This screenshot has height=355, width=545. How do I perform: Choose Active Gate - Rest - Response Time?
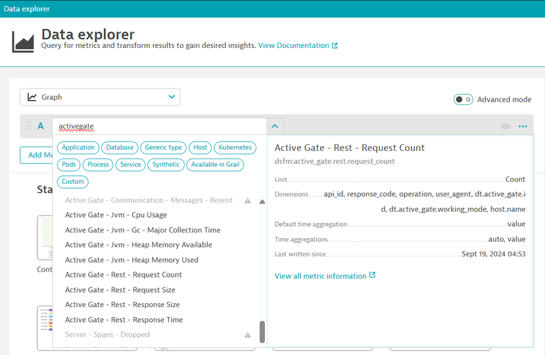[x=124, y=320]
